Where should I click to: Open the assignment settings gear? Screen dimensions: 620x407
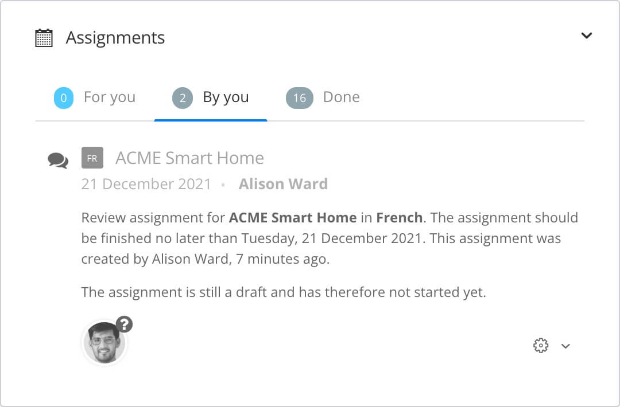click(x=540, y=346)
